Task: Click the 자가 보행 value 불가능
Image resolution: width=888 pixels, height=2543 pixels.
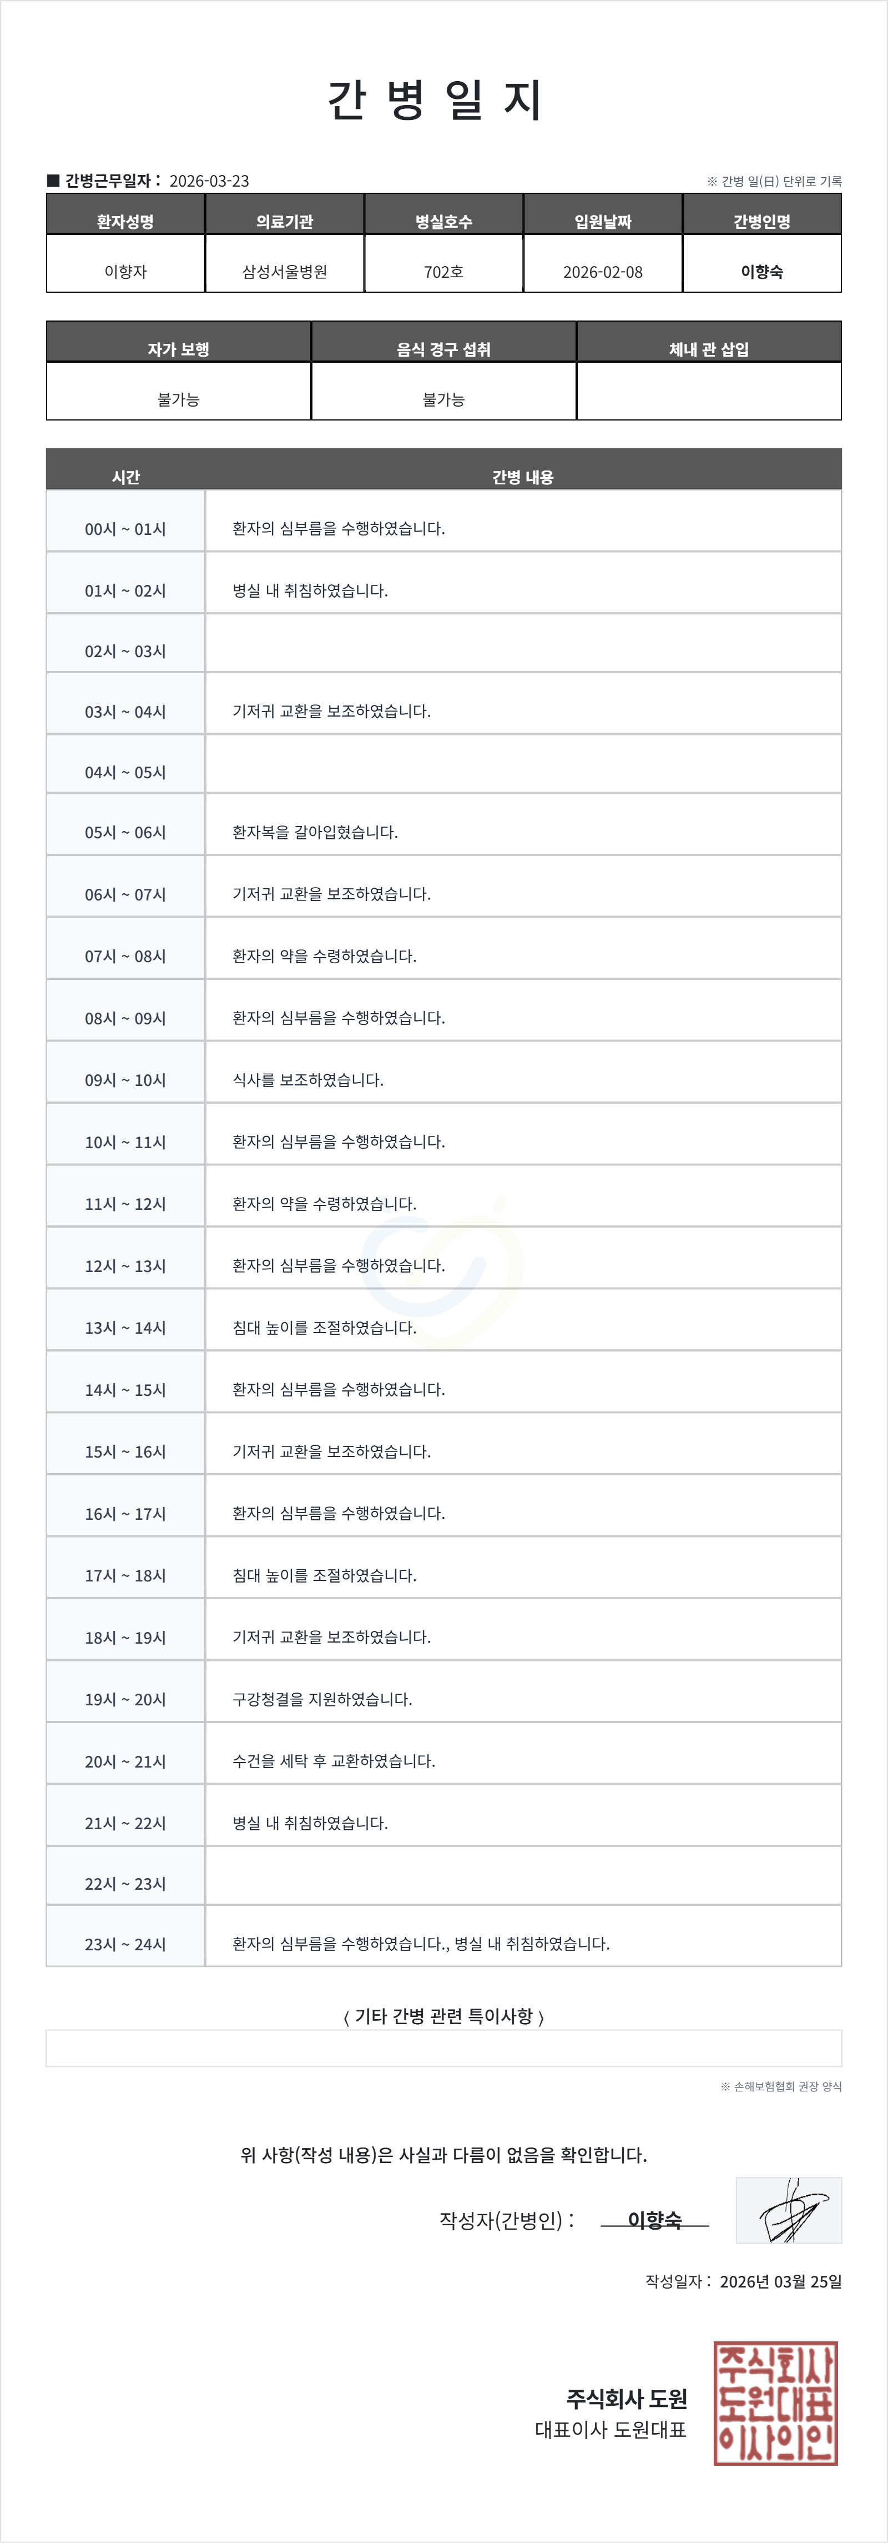Action: (179, 399)
